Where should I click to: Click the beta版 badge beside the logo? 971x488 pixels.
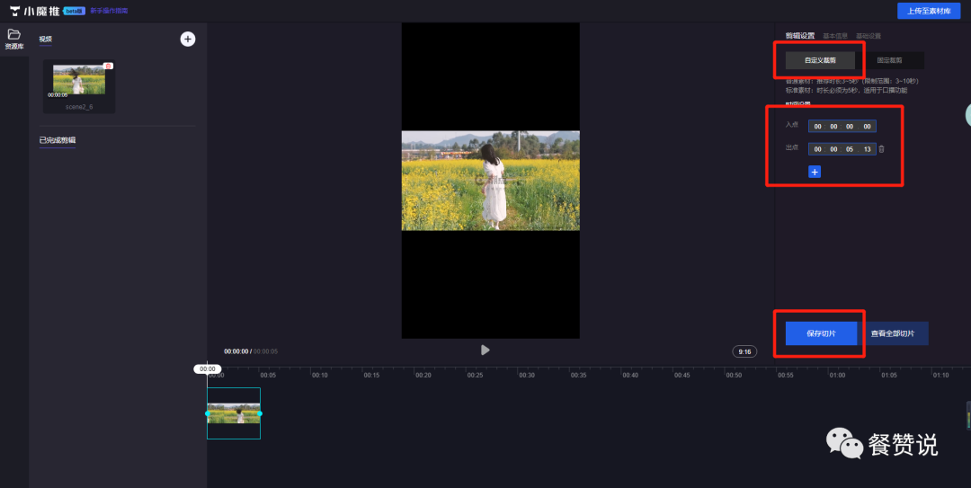[74, 11]
